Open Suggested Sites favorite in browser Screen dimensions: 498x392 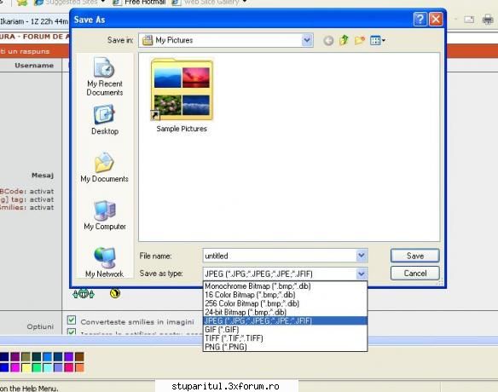tap(70, 3)
